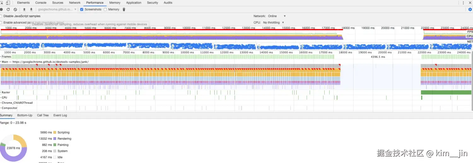
Task: Click the Rendering purple legend swatch
Action: [x=55, y=139]
